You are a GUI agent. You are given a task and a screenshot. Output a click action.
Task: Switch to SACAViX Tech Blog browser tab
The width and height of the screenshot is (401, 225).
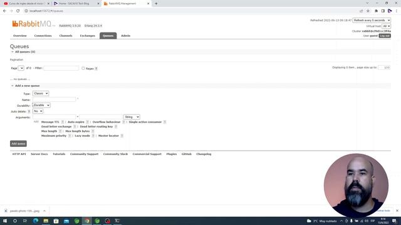(x=76, y=4)
